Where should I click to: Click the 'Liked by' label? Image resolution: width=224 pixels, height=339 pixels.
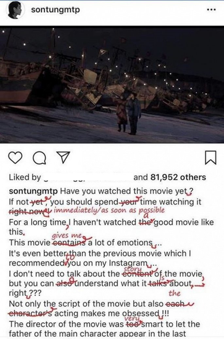(25, 178)
